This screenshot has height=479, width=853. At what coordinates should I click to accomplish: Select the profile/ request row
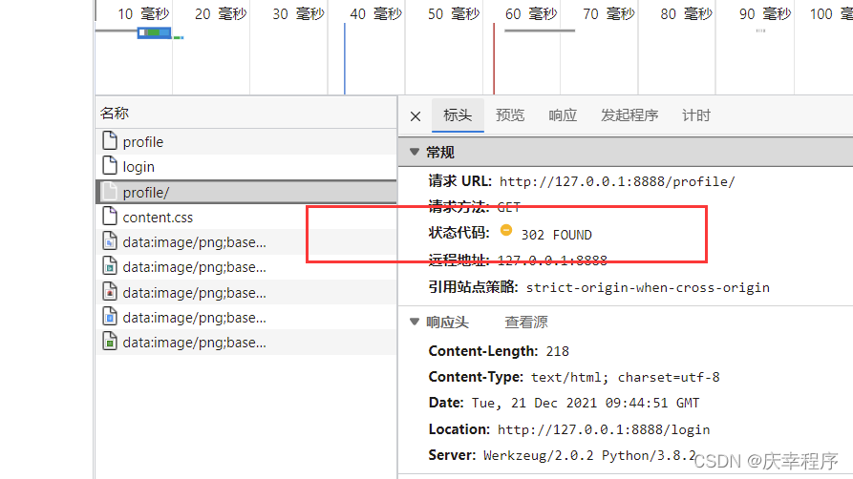(246, 192)
